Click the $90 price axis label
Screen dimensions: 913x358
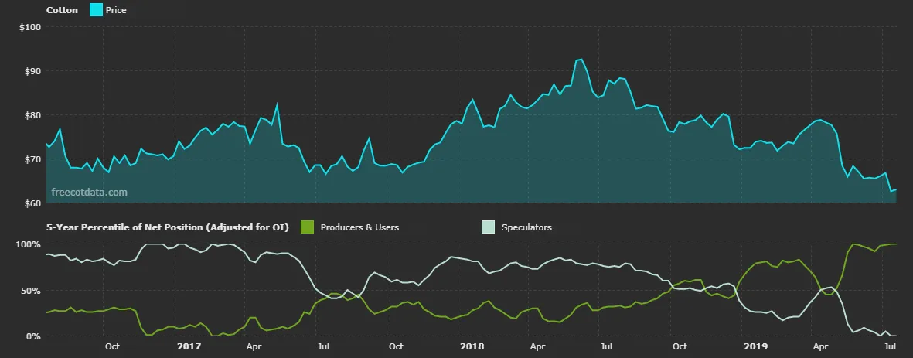coord(31,71)
